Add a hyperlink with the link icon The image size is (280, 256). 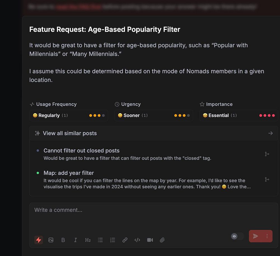point(125,240)
